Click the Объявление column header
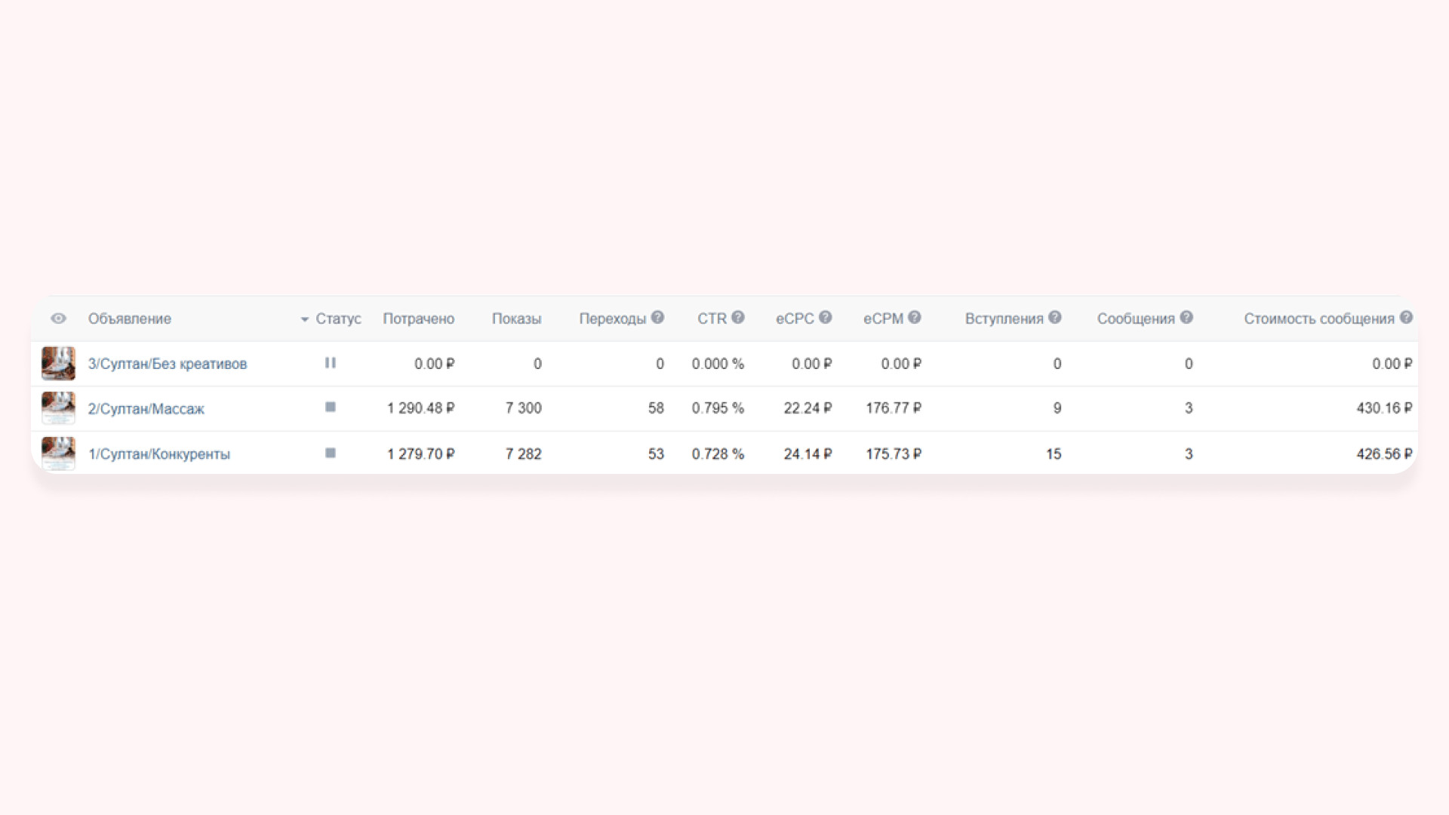This screenshot has width=1449, height=815. pos(129,318)
